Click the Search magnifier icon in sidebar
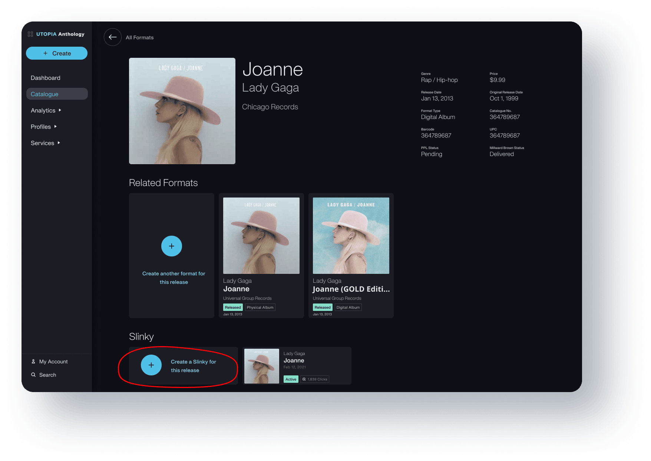This screenshot has height=461, width=651. click(33, 375)
